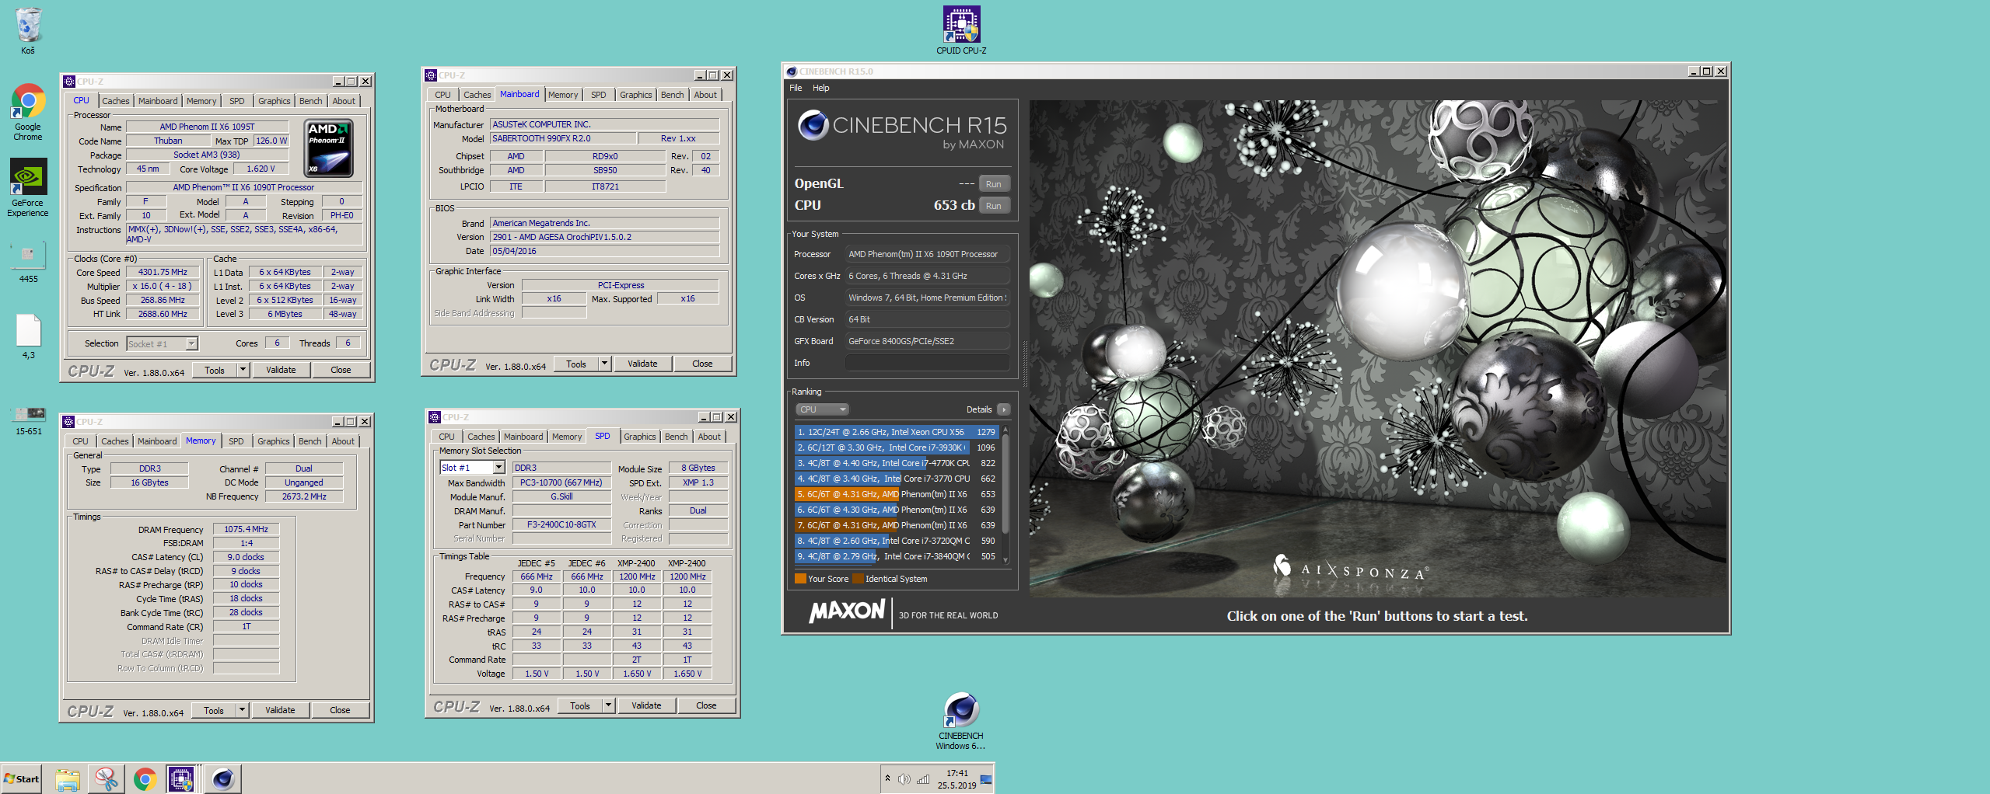Switch to Bench tab in the Mainboard window
This screenshot has width=1990, height=794.
pyautogui.click(x=672, y=95)
